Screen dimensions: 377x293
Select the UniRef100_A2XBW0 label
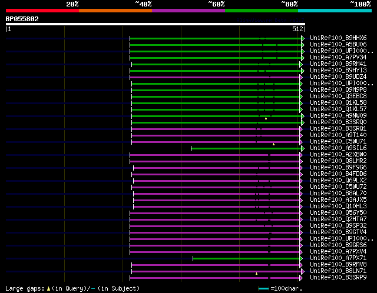338,155
